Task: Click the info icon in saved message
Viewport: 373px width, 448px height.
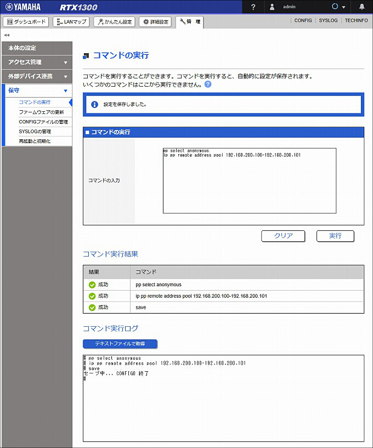Action: [94, 105]
